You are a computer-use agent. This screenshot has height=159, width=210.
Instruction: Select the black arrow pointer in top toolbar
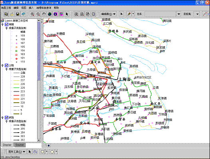(x=67, y=14)
